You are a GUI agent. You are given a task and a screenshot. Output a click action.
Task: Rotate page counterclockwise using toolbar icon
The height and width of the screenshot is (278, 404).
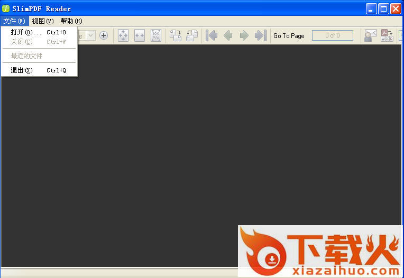[x=191, y=35]
